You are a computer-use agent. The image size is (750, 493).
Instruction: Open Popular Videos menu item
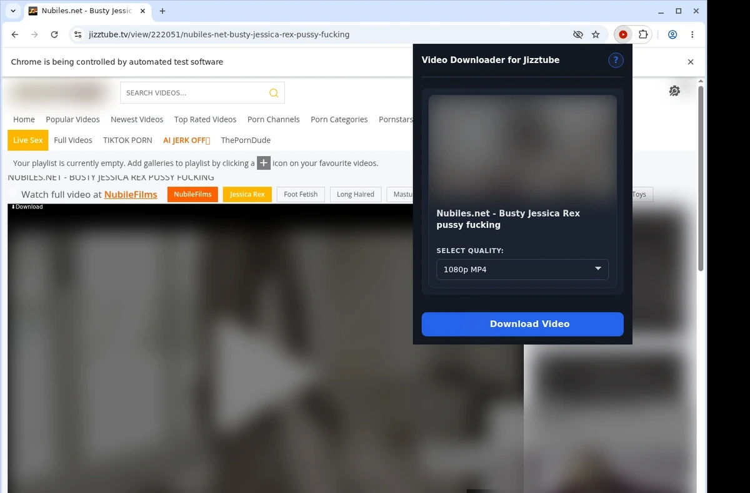(72, 119)
